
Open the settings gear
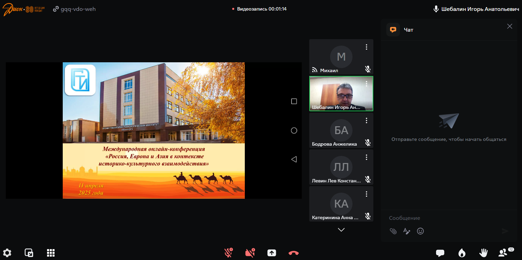coord(7,253)
